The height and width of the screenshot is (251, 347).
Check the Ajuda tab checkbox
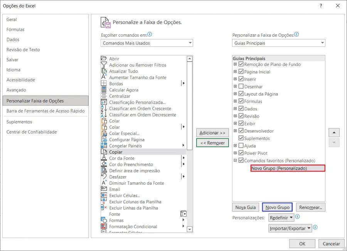pyautogui.click(x=241, y=145)
